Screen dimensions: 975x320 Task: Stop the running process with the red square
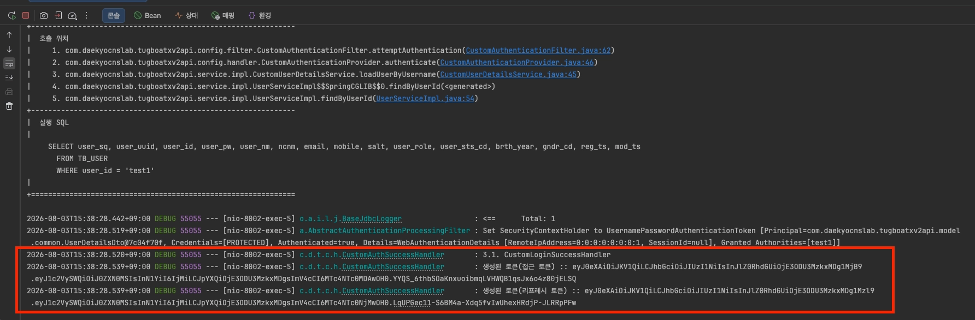[26, 15]
